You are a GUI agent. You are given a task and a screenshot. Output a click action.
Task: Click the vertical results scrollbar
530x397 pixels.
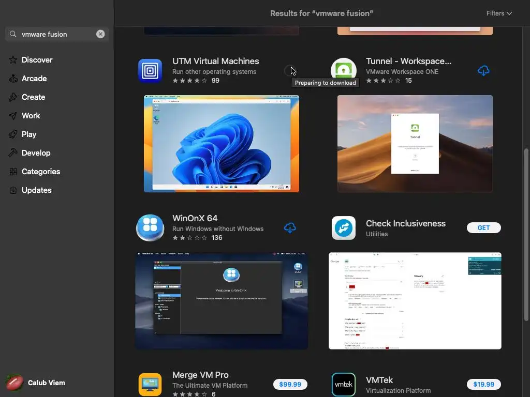[526, 235]
